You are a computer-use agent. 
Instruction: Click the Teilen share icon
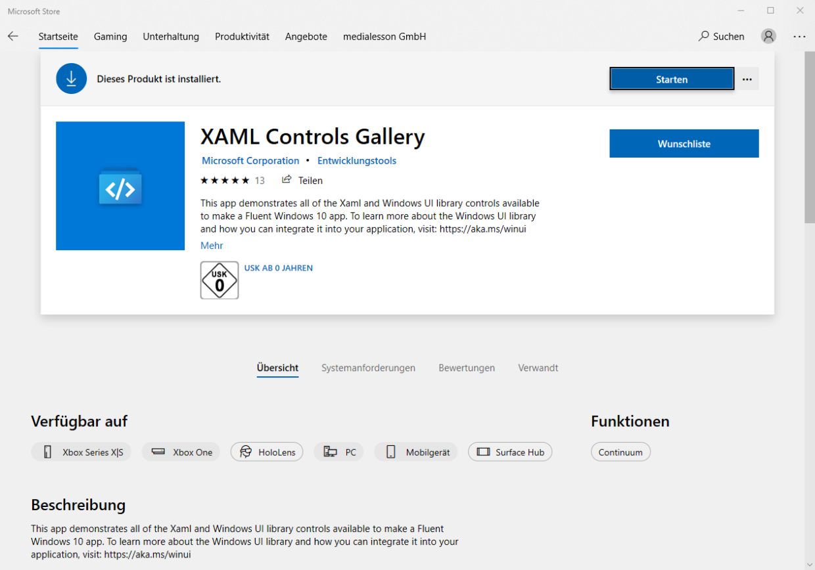pyautogui.click(x=286, y=180)
